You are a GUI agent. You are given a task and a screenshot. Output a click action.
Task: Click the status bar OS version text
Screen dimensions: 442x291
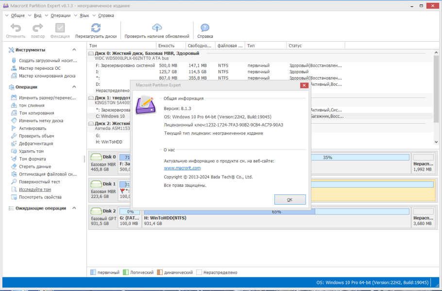pyautogui.click(x=373, y=282)
